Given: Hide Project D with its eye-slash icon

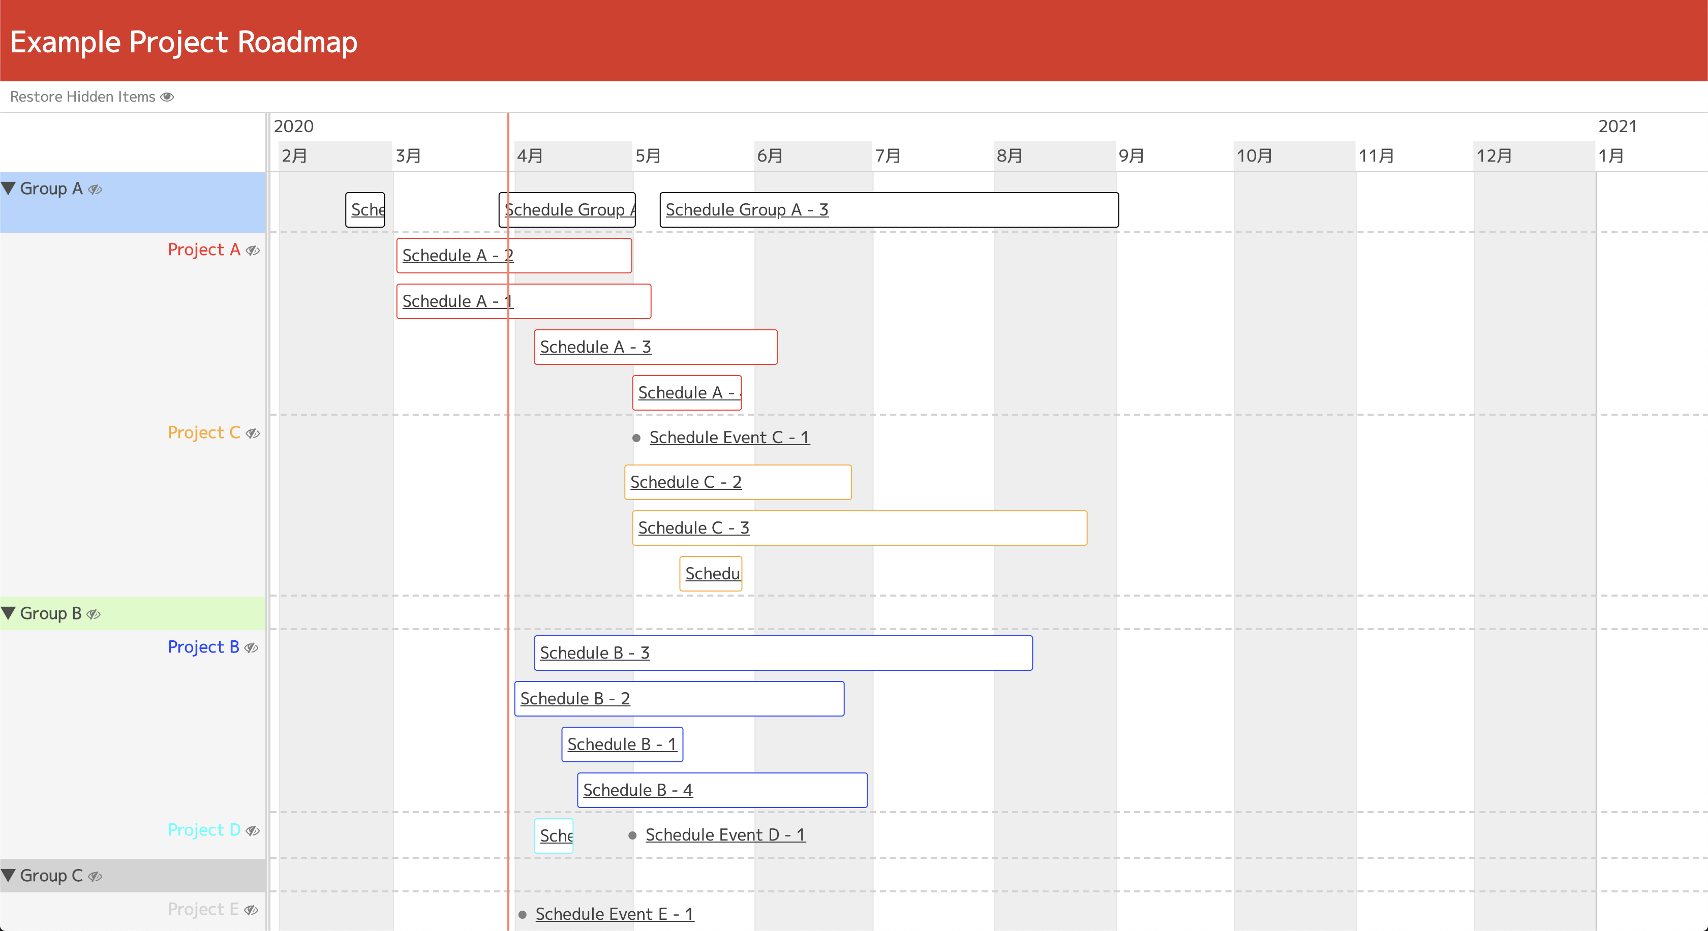Looking at the screenshot, I should pos(253,831).
